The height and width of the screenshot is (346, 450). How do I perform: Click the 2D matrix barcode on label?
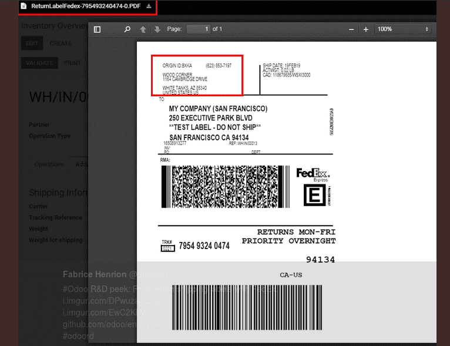point(225,186)
